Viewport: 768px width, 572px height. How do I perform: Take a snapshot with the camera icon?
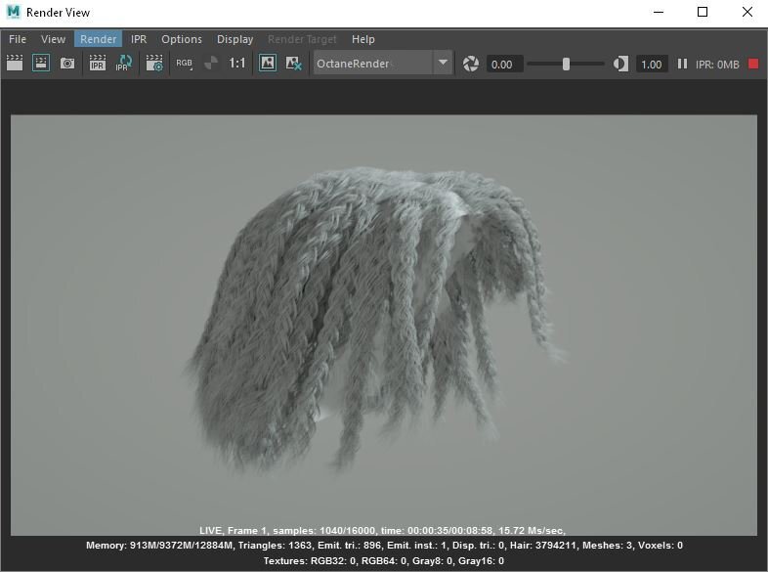[x=67, y=64]
